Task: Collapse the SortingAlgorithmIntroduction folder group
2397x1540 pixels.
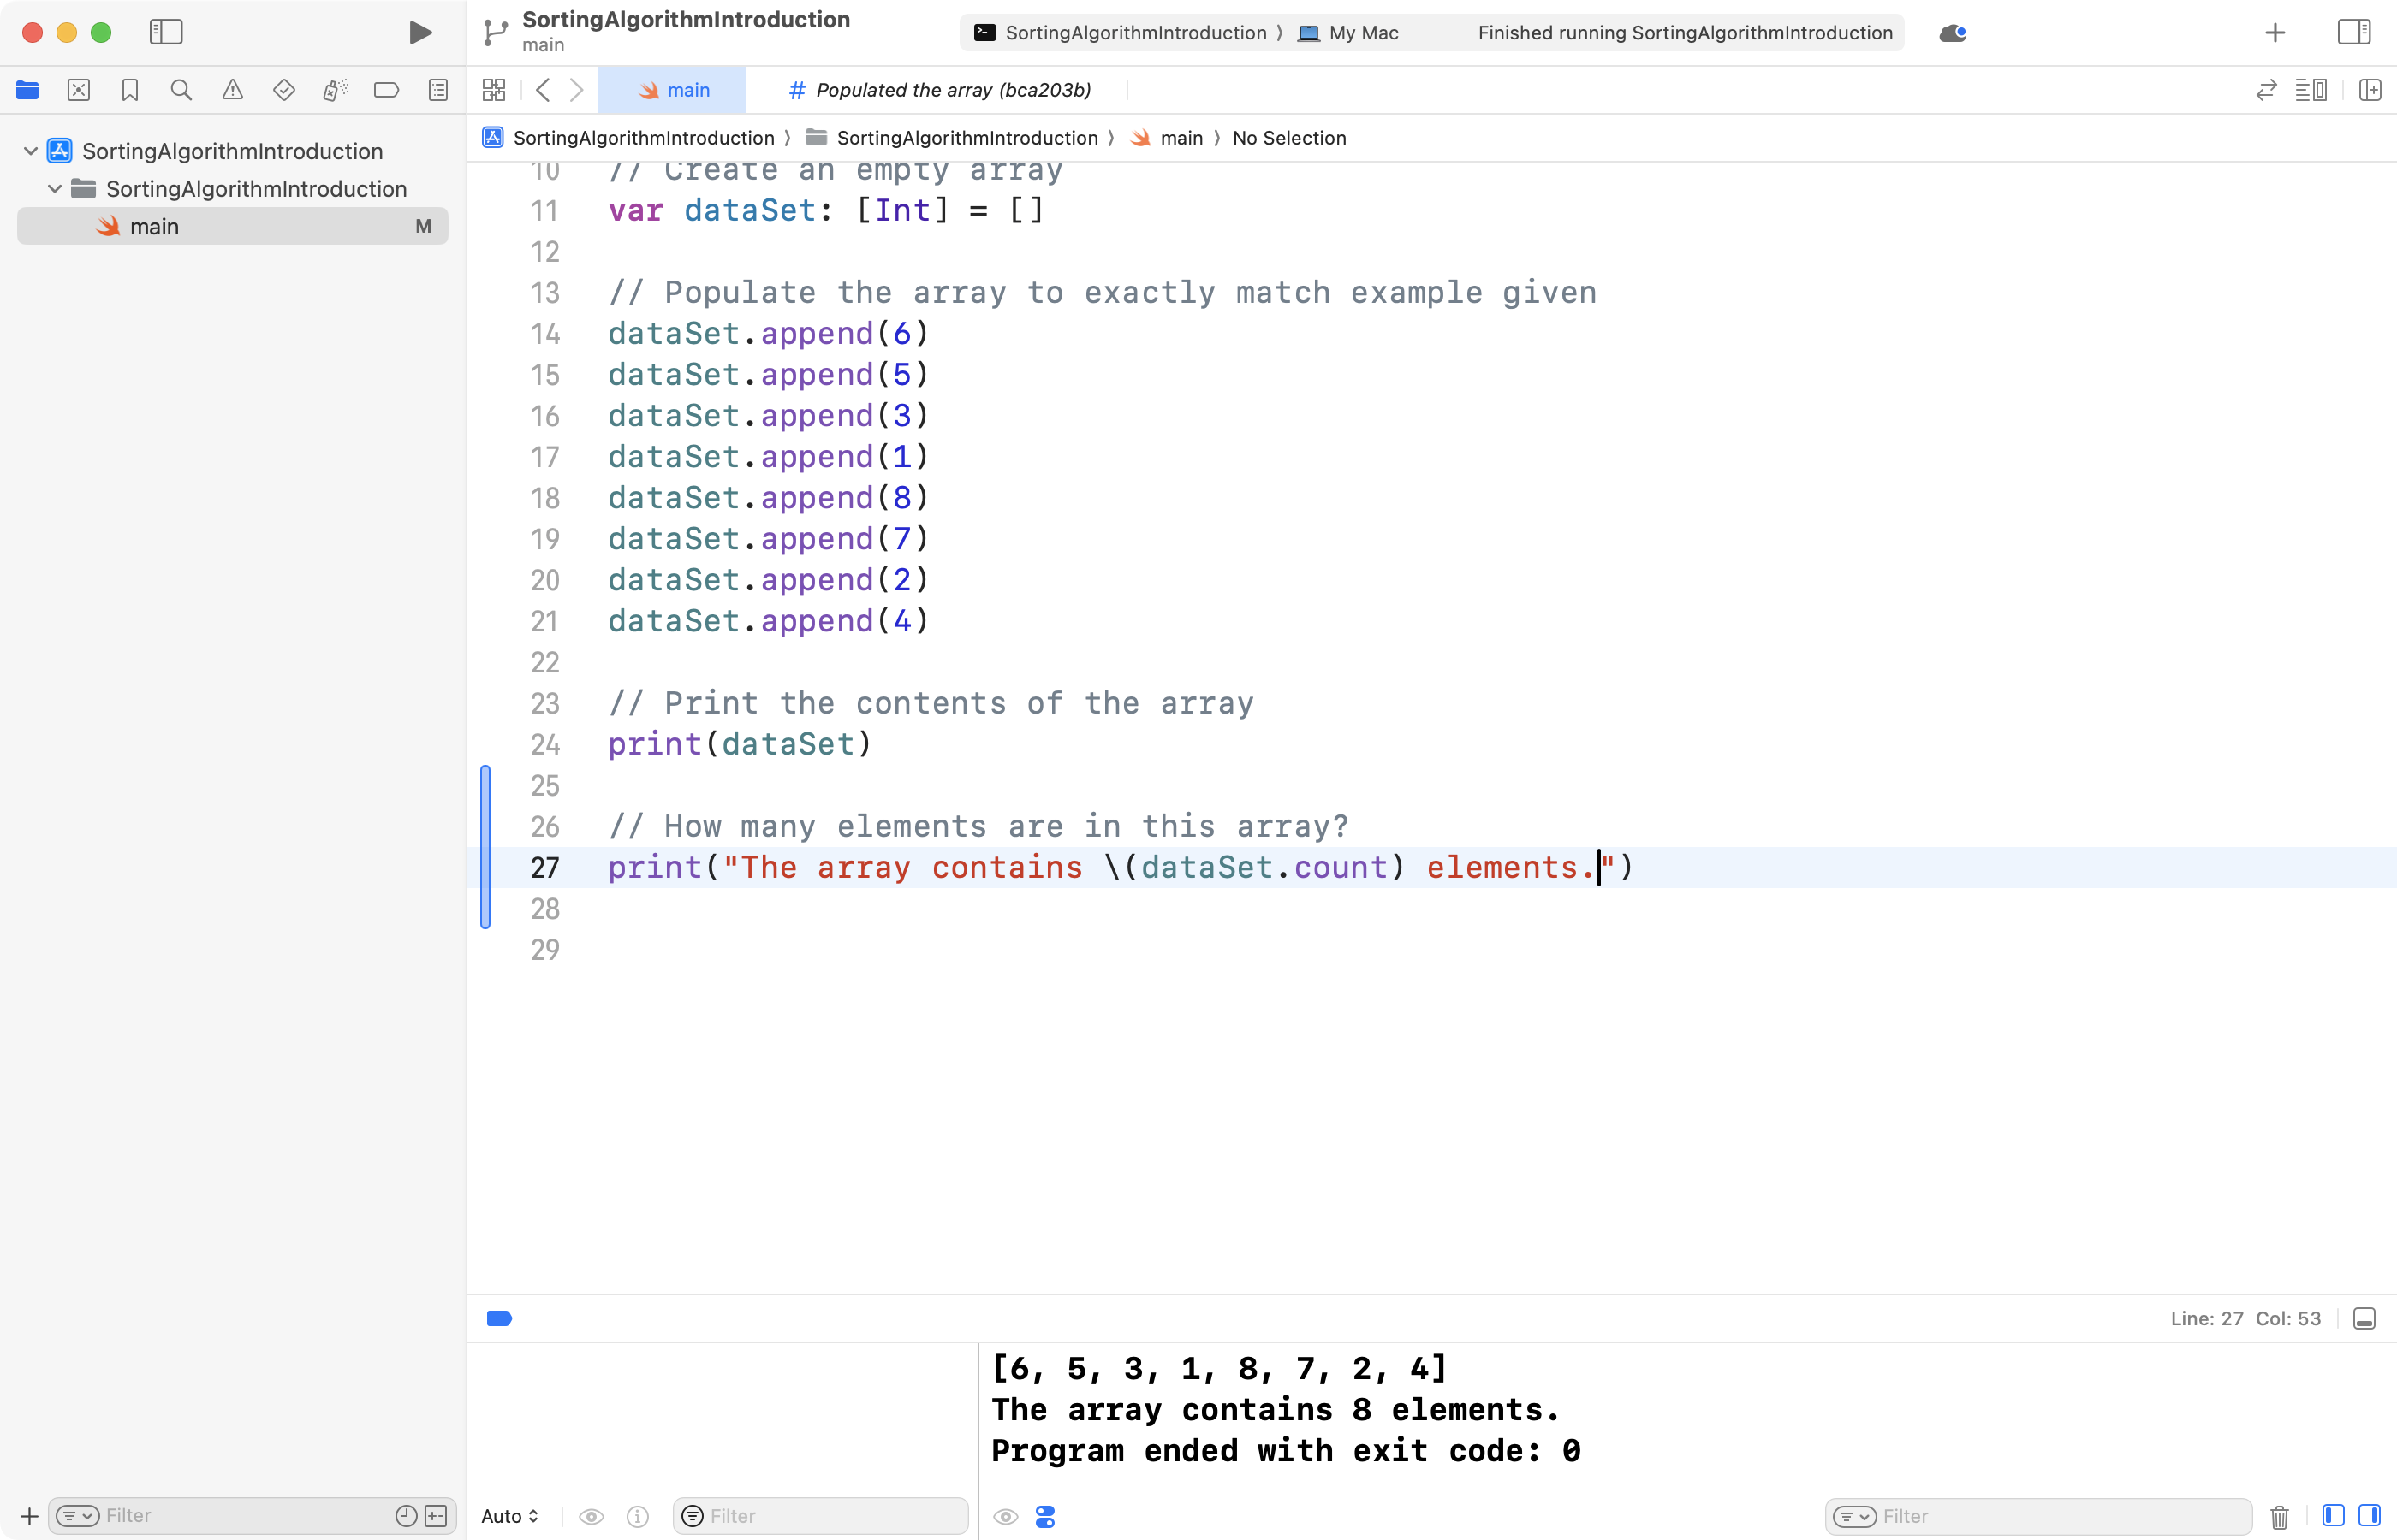Action: tap(55, 189)
